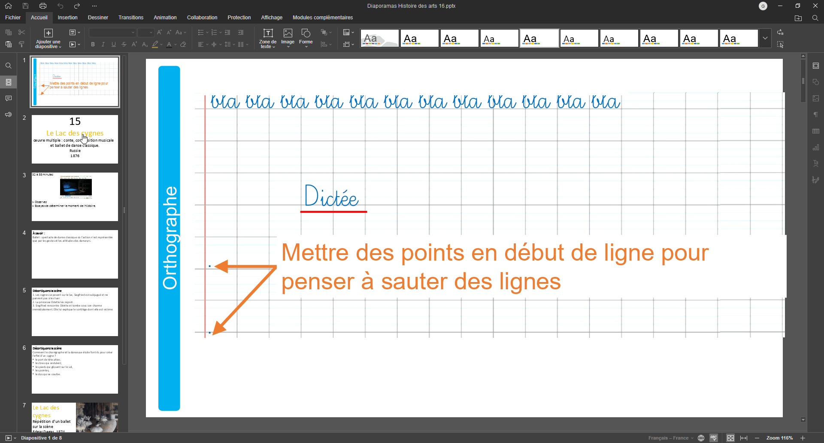Click the Cut scissors icon
The image size is (824, 443).
coord(22,32)
